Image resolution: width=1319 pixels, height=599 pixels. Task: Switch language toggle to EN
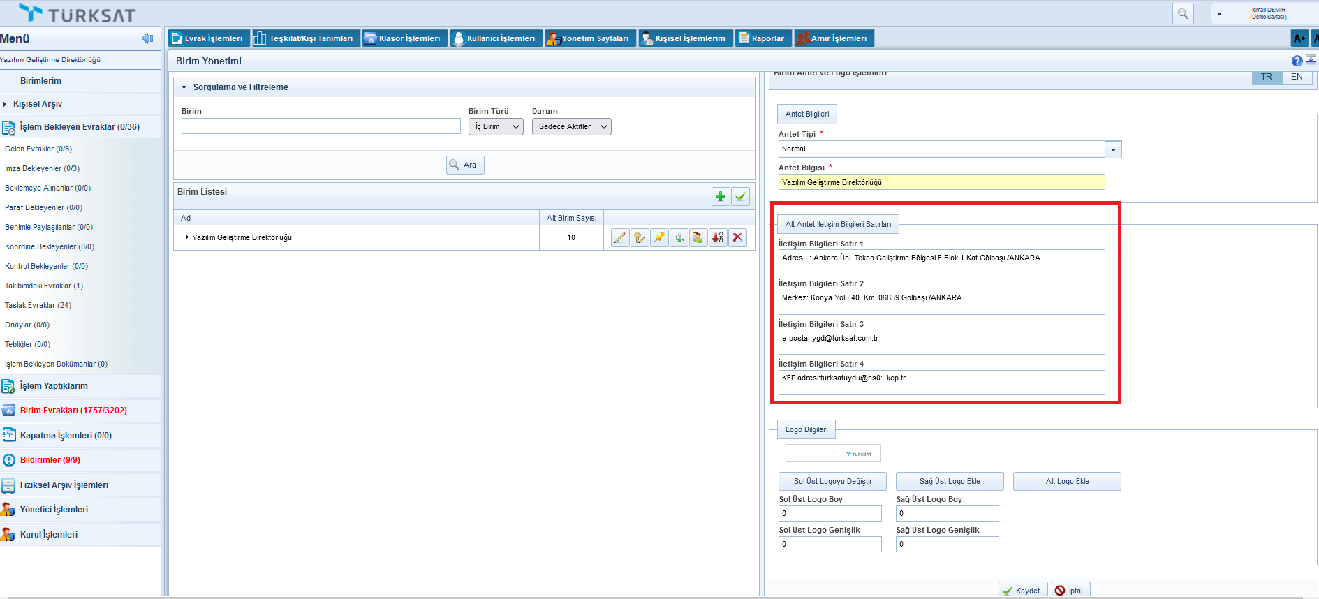pyautogui.click(x=1297, y=77)
